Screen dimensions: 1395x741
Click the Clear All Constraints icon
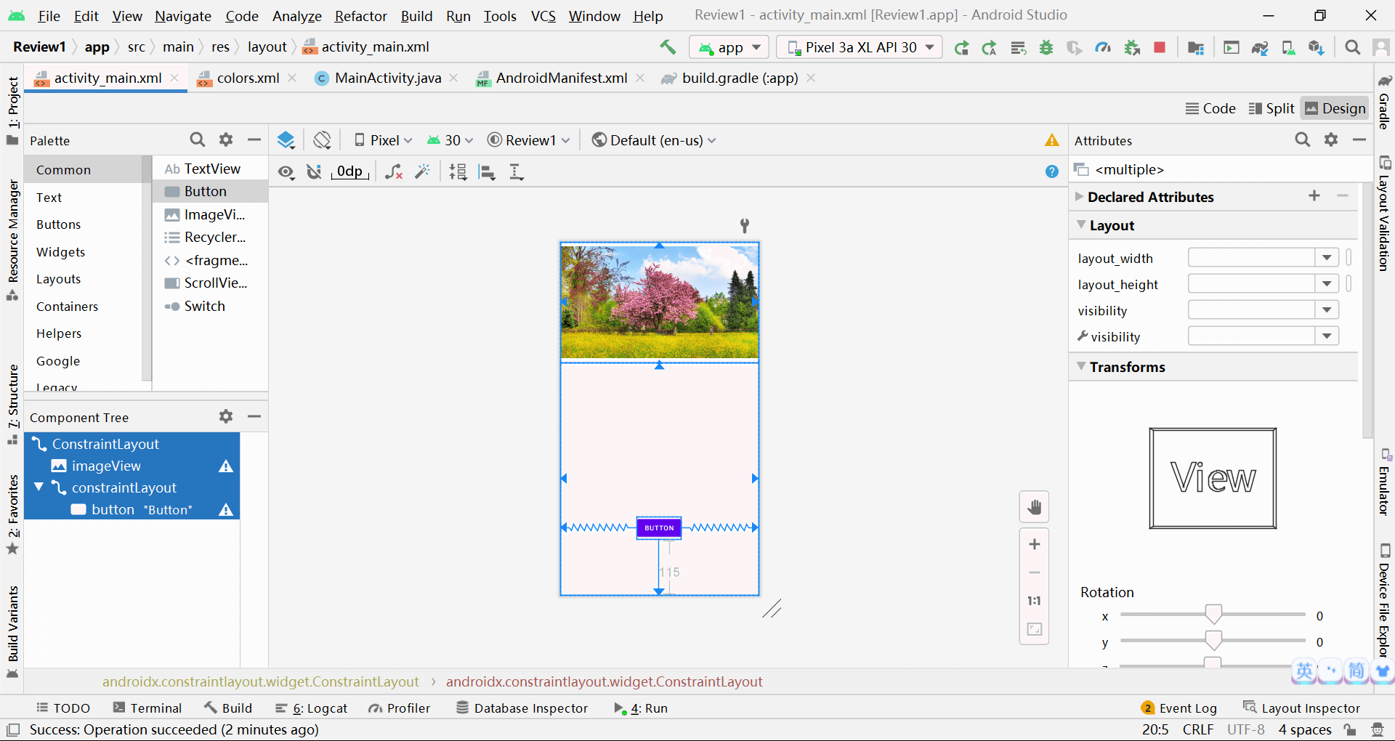394,171
